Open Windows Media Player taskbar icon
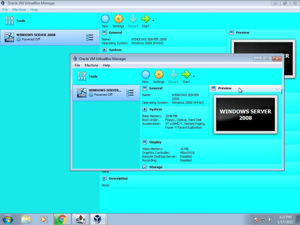Image resolution: width=300 pixels, height=225 pixels. click(x=43, y=219)
